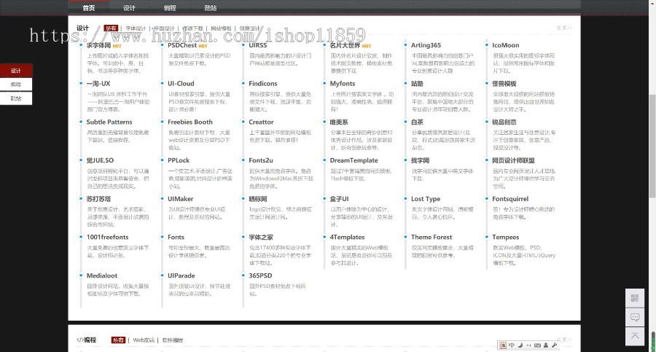Viewport: 656px width, 352px height.
Task: Click the user icon on the IME toolbar
Action: (x=546, y=345)
